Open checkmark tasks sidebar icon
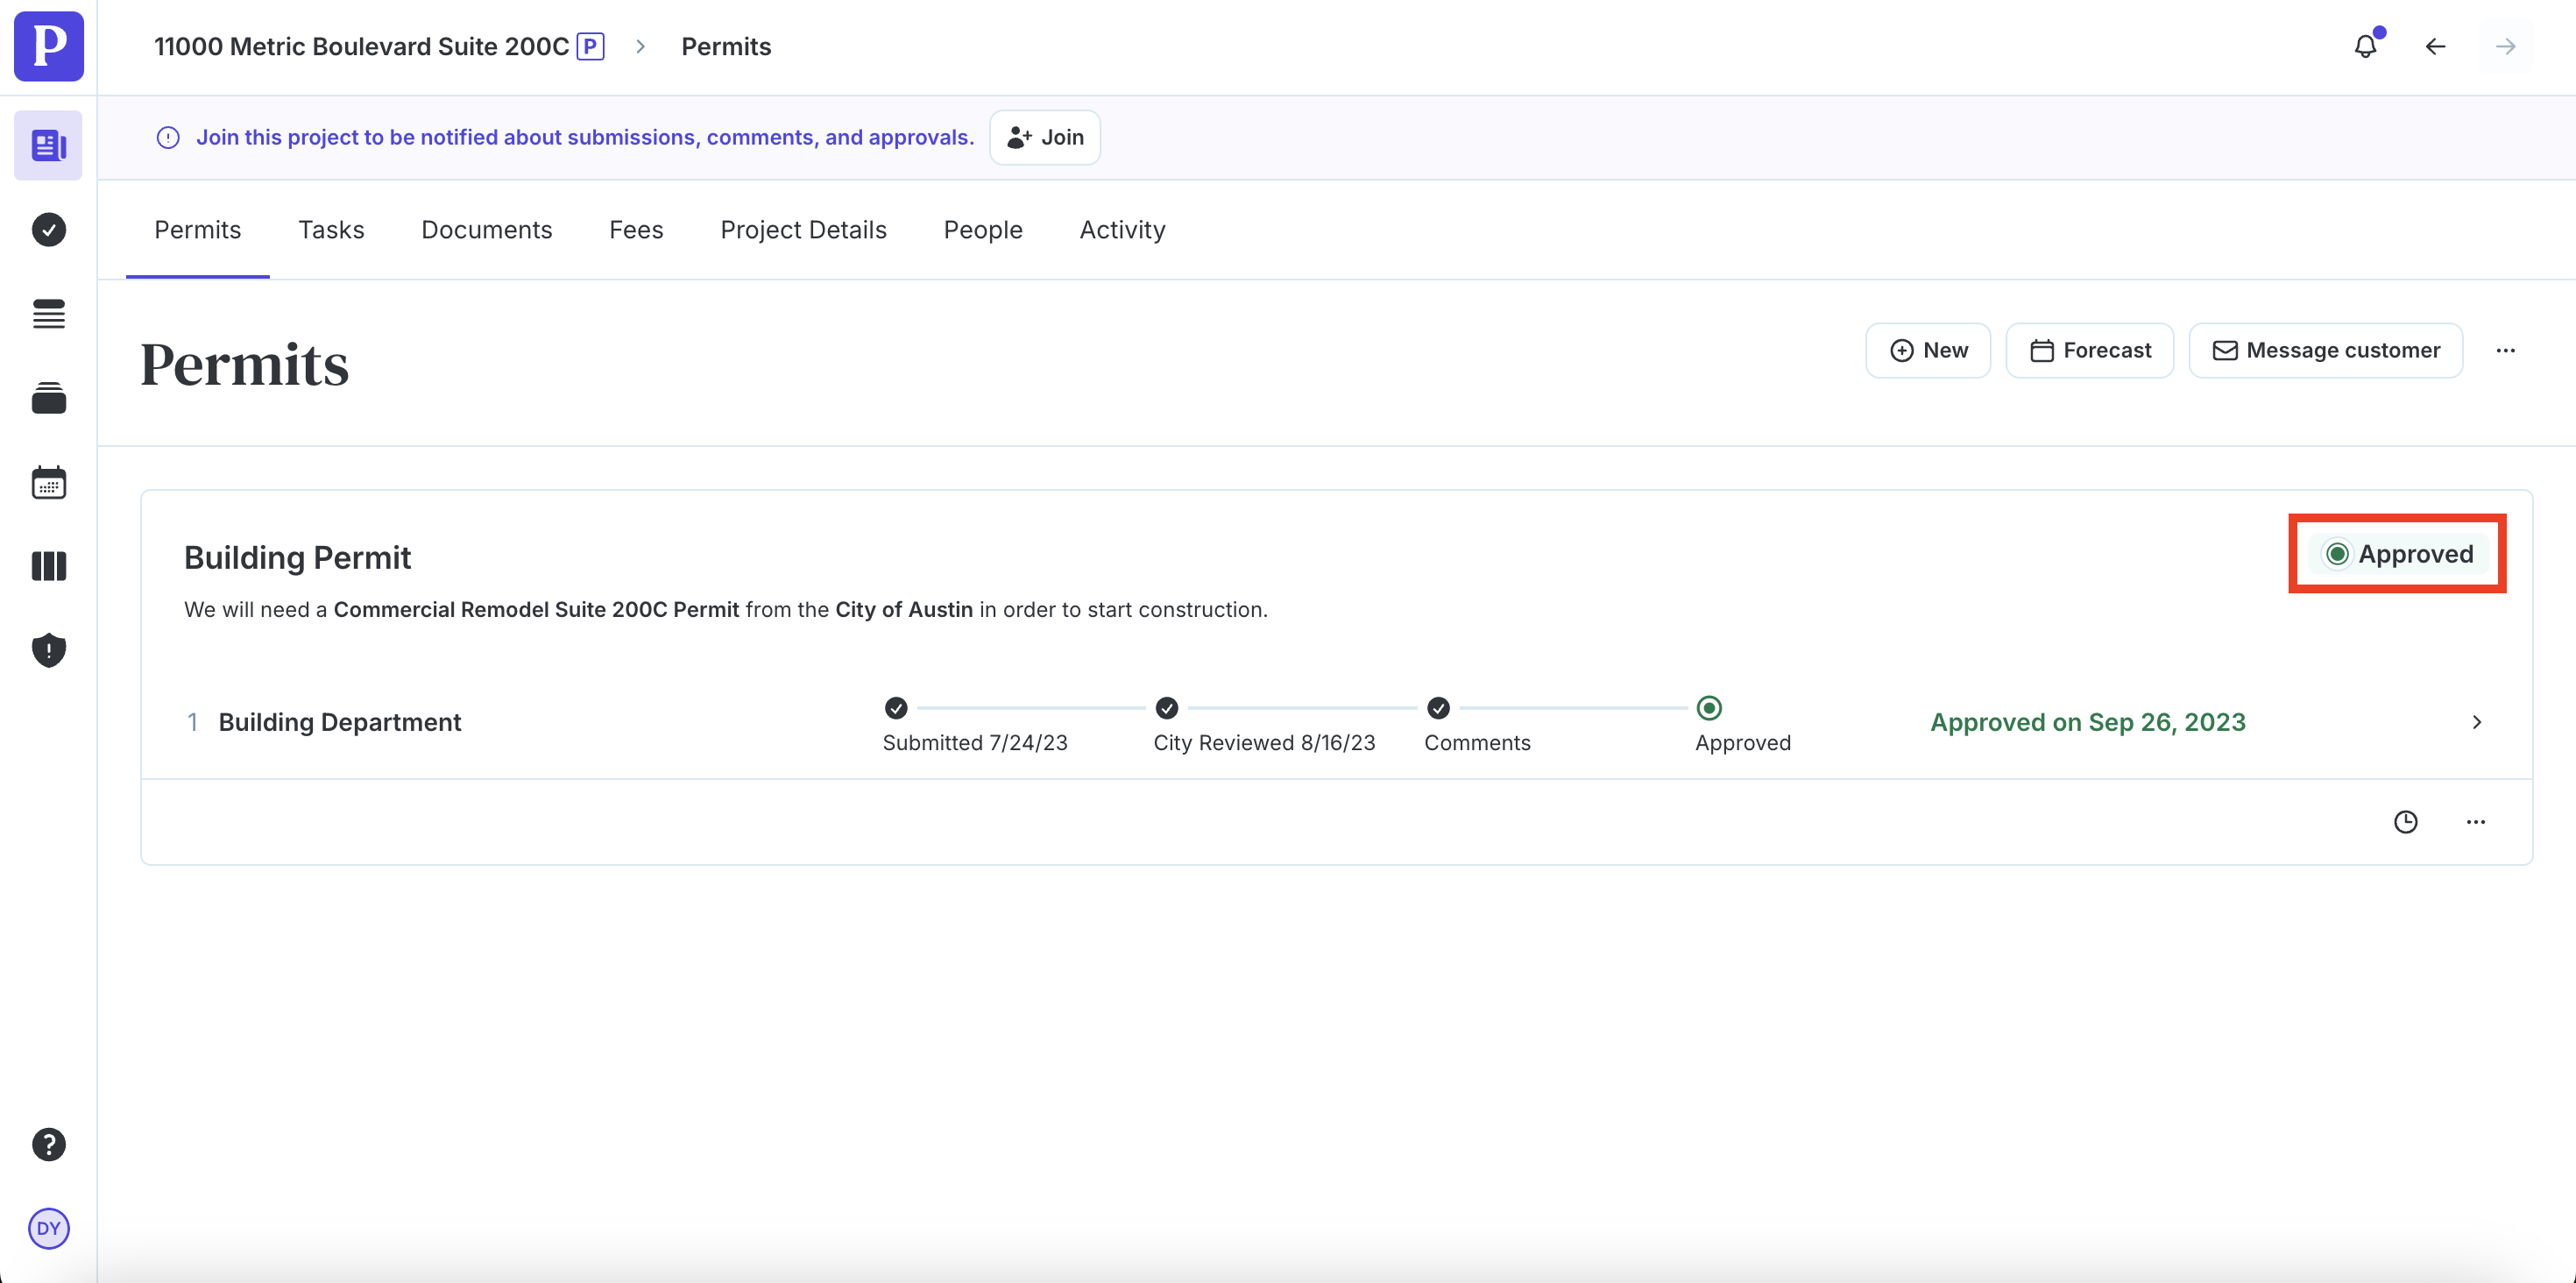The image size is (2576, 1283). point(48,230)
